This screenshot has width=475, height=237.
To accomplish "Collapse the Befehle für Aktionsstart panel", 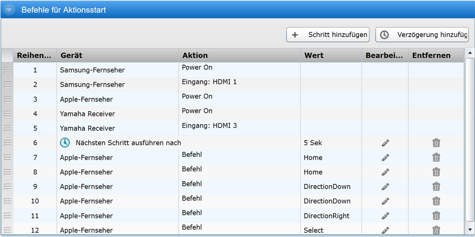I will (x=9, y=9).
